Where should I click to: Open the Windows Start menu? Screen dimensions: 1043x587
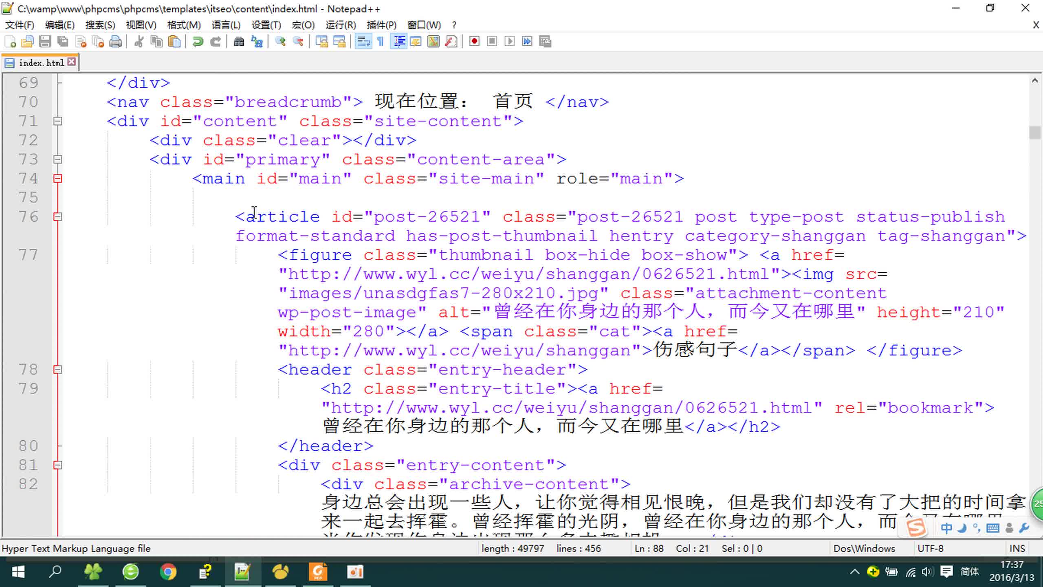tap(18, 572)
